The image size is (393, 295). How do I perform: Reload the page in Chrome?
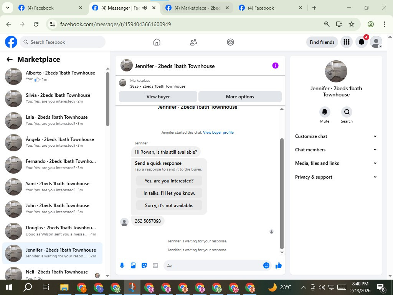(x=36, y=24)
